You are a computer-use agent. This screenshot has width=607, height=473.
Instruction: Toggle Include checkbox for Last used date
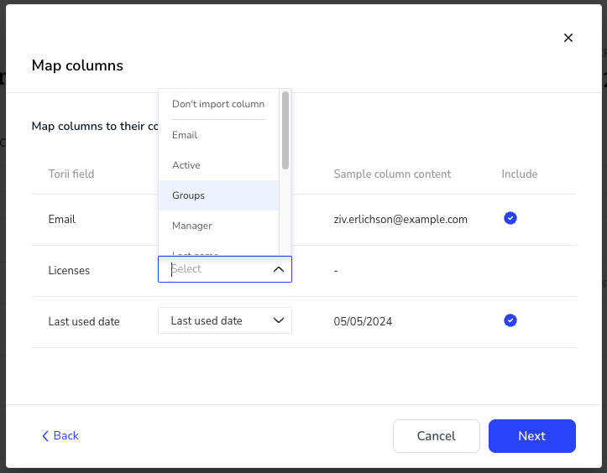click(x=510, y=320)
